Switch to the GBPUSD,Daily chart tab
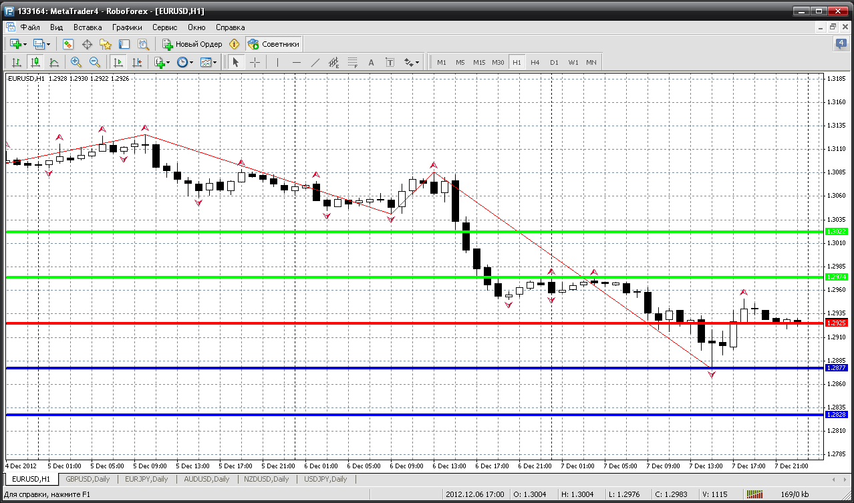854x503 pixels. coord(88,479)
